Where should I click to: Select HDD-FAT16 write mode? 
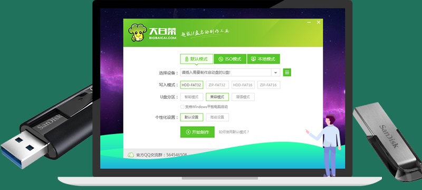click(x=243, y=85)
